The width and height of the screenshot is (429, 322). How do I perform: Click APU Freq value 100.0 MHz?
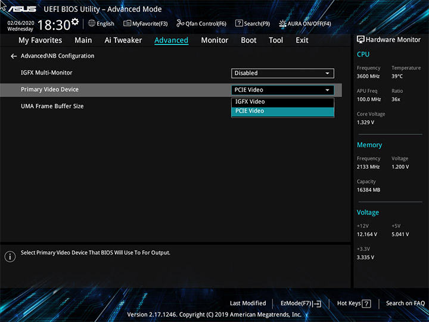pos(369,100)
